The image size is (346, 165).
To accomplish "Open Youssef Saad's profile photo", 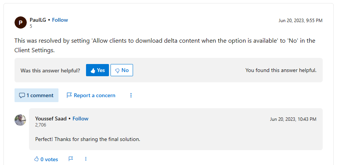I will (x=20, y=120).
